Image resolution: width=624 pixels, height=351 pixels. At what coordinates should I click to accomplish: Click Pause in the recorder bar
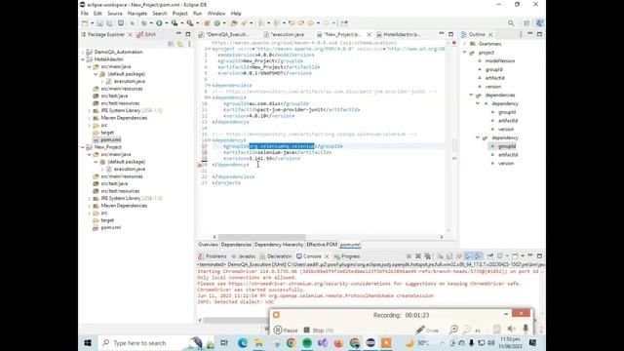tap(286, 330)
